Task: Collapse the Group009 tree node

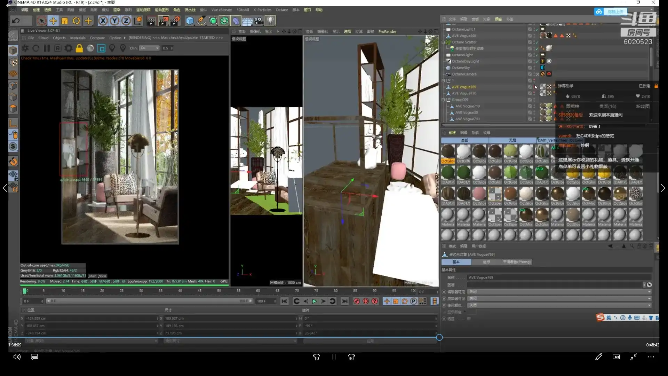Action: coord(443,100)
